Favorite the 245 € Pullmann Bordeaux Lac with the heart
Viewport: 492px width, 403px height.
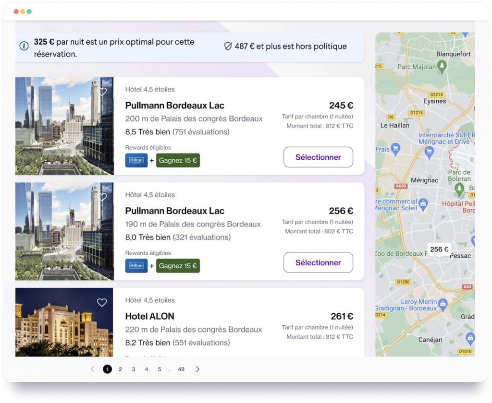[x=102, y=92]
